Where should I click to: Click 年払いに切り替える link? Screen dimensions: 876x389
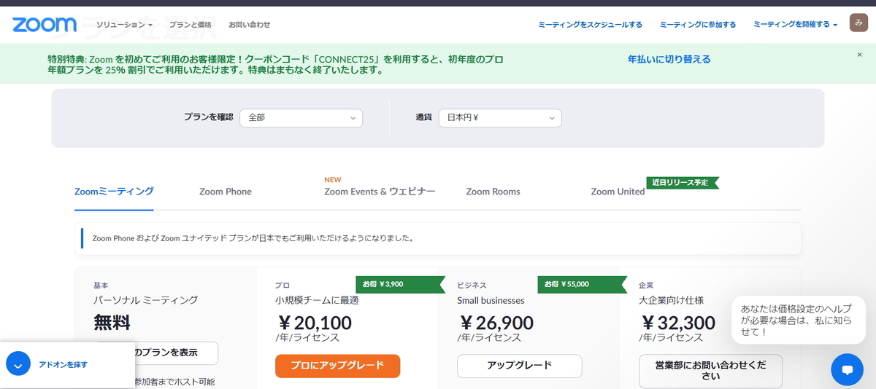(669, 60)
